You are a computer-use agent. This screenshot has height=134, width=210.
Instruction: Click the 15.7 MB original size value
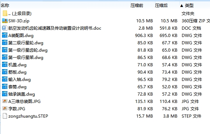tap(144, 116)
